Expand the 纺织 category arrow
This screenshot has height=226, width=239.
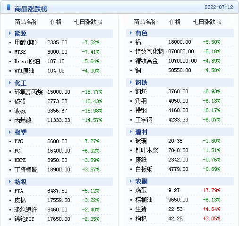coord(10,182)
